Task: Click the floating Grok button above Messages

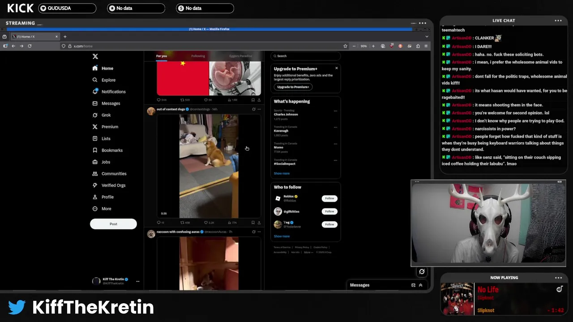Action: 422,271
